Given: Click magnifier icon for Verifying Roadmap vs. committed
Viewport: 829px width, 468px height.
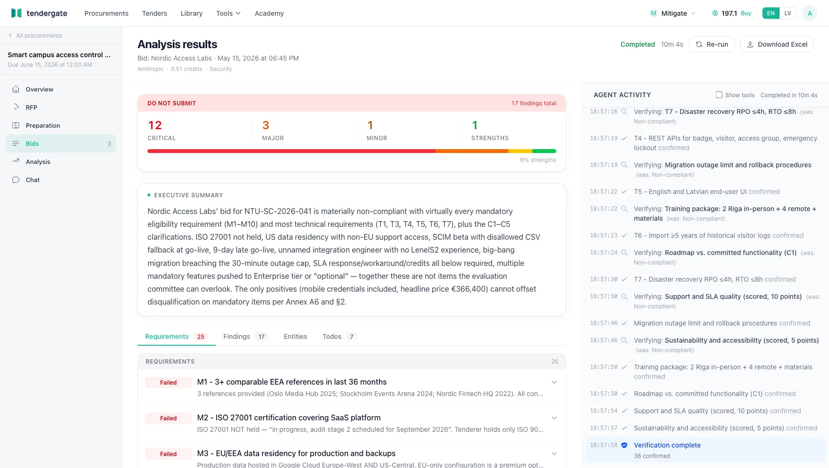Looking at the screenshot, I should (x=624, y=253).
